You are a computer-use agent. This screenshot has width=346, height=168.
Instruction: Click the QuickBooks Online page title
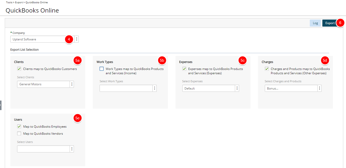pyautogui.click(x=32, y=11)
